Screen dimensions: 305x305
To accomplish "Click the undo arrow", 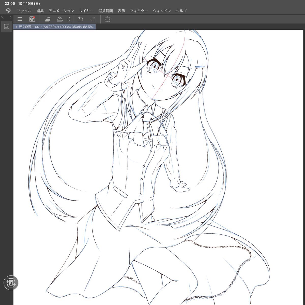I will coord(81,19).
